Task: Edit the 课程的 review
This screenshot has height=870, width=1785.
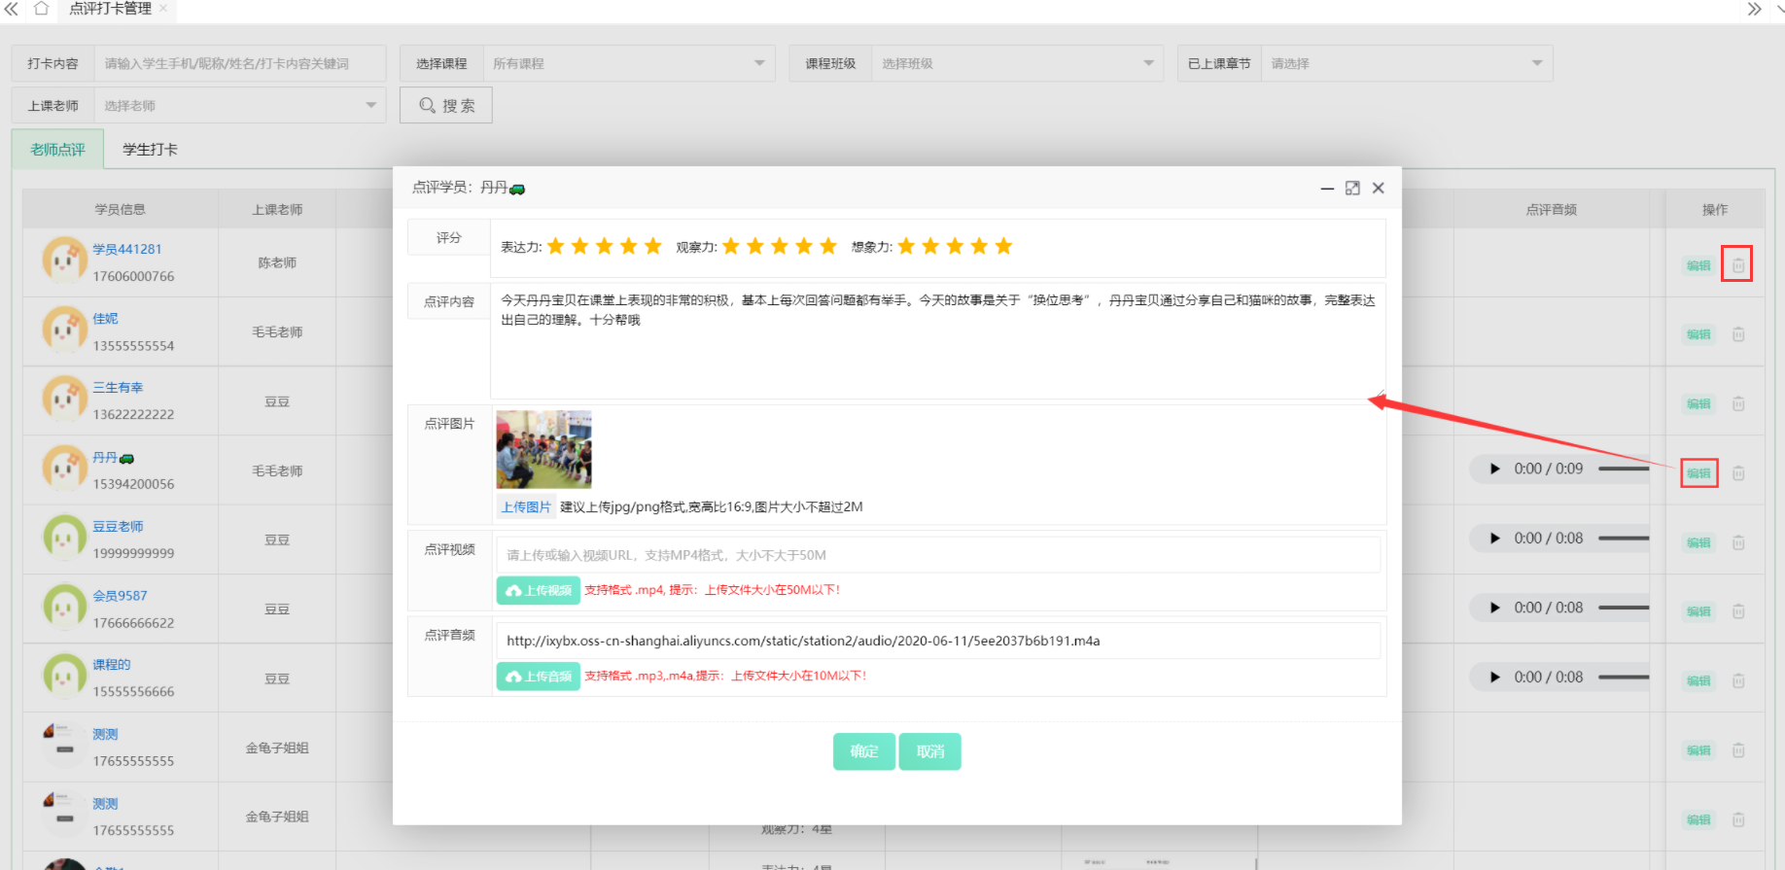Action: pos(1698,680)
